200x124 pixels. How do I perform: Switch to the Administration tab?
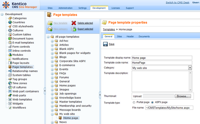[x=65, y=8]
